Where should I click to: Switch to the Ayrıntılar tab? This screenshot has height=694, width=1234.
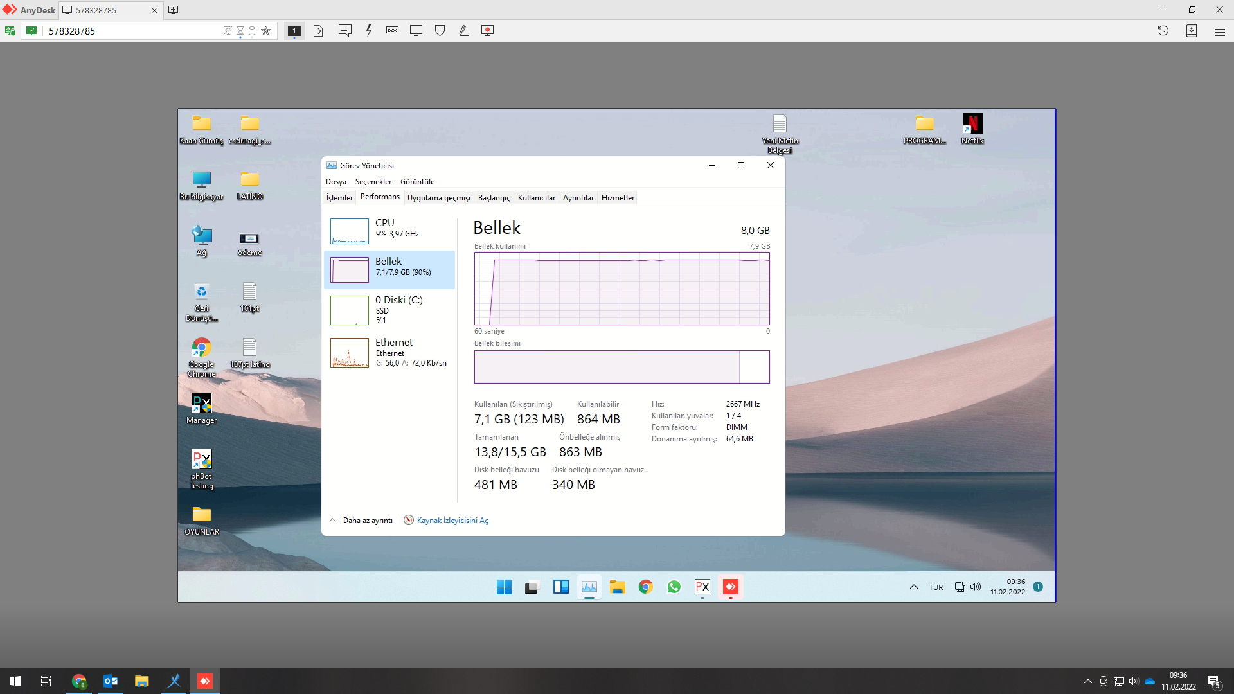pos(578,198)
